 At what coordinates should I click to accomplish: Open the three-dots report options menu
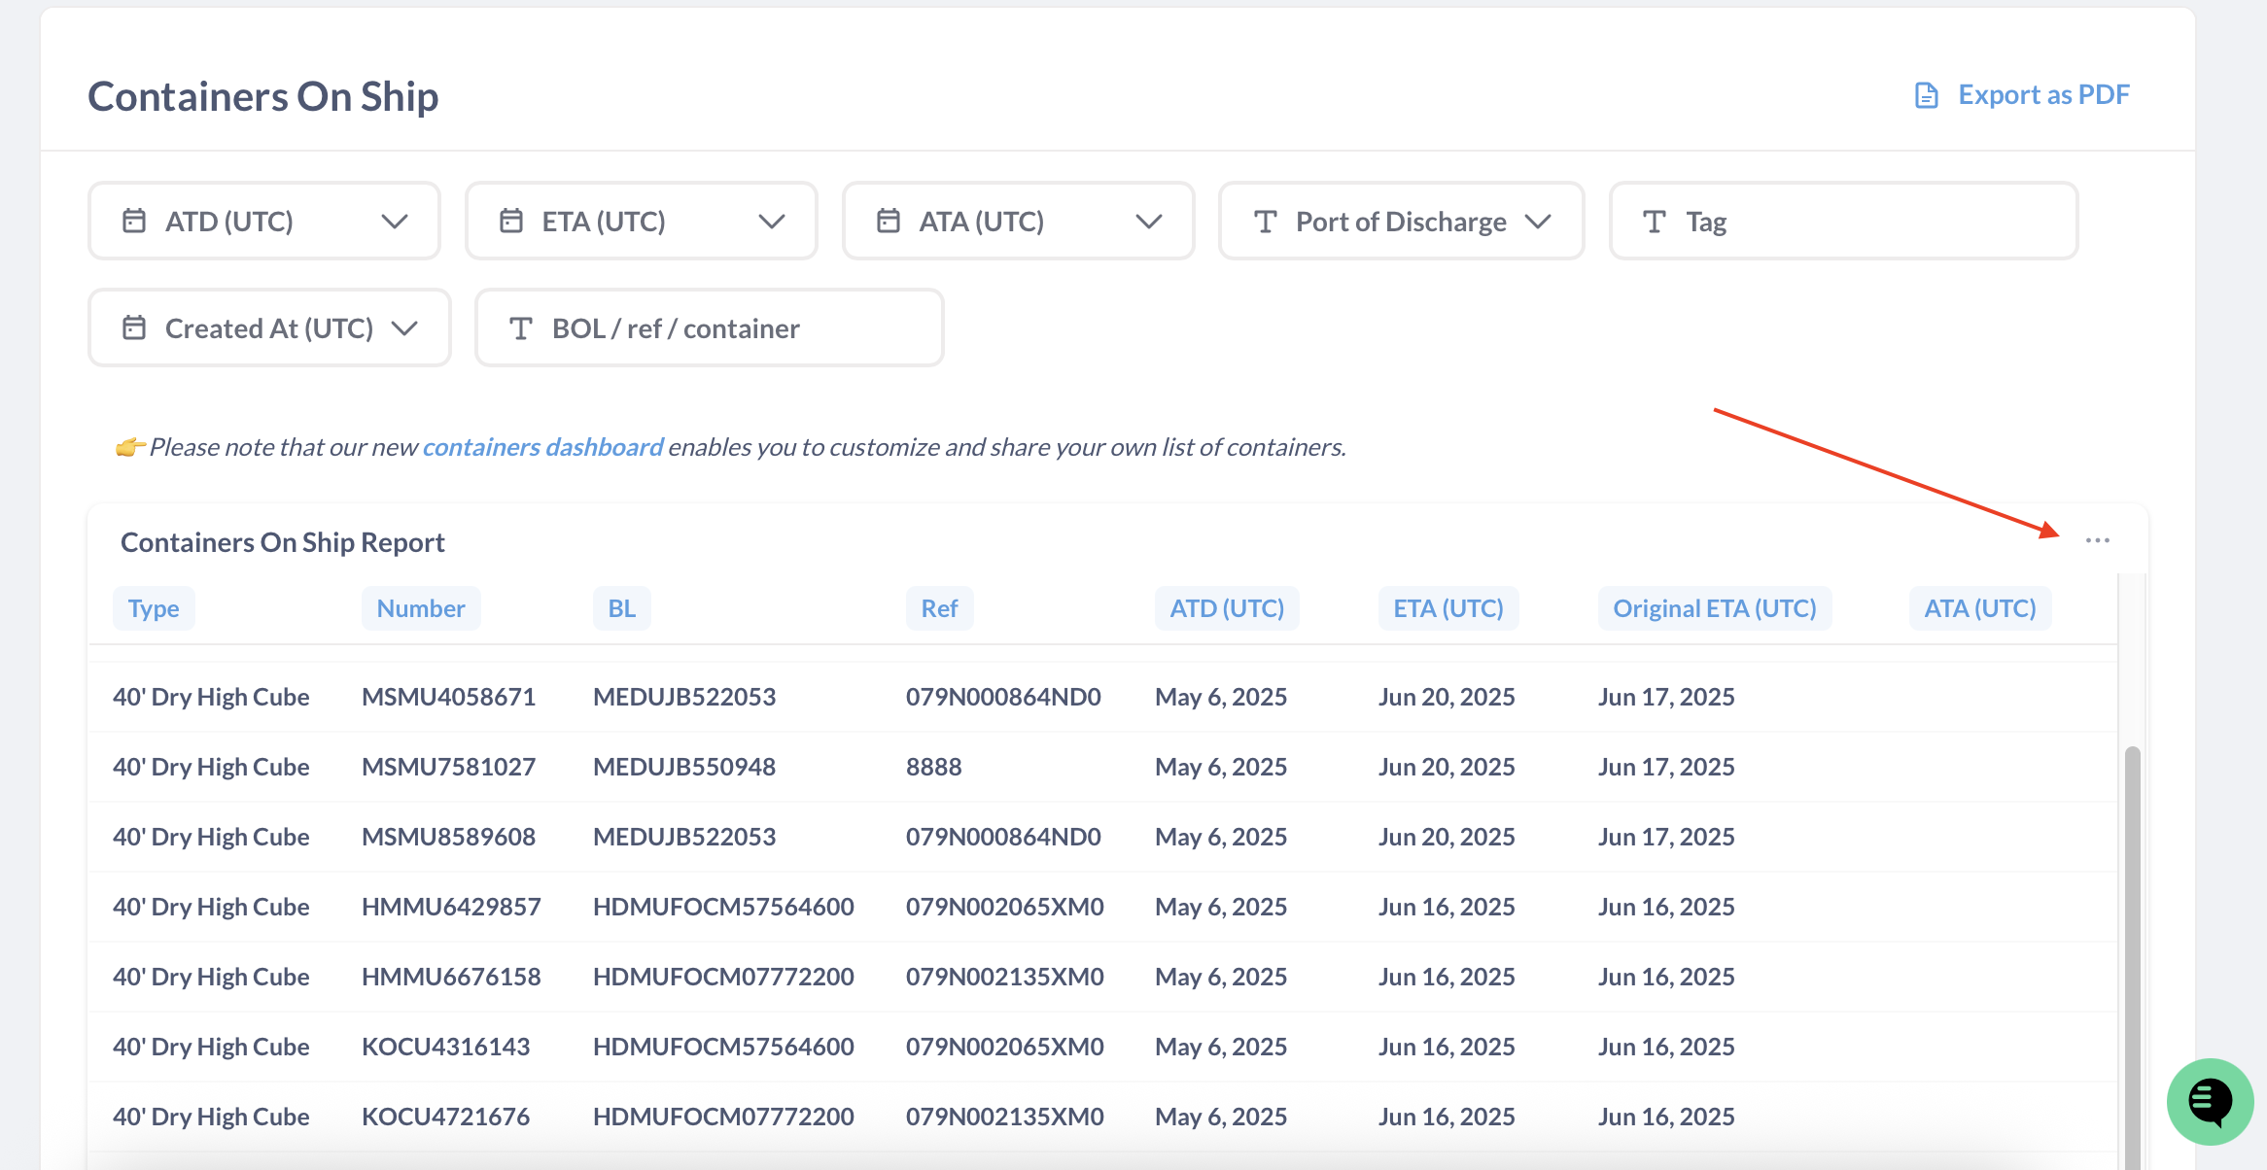[2097, 540]
